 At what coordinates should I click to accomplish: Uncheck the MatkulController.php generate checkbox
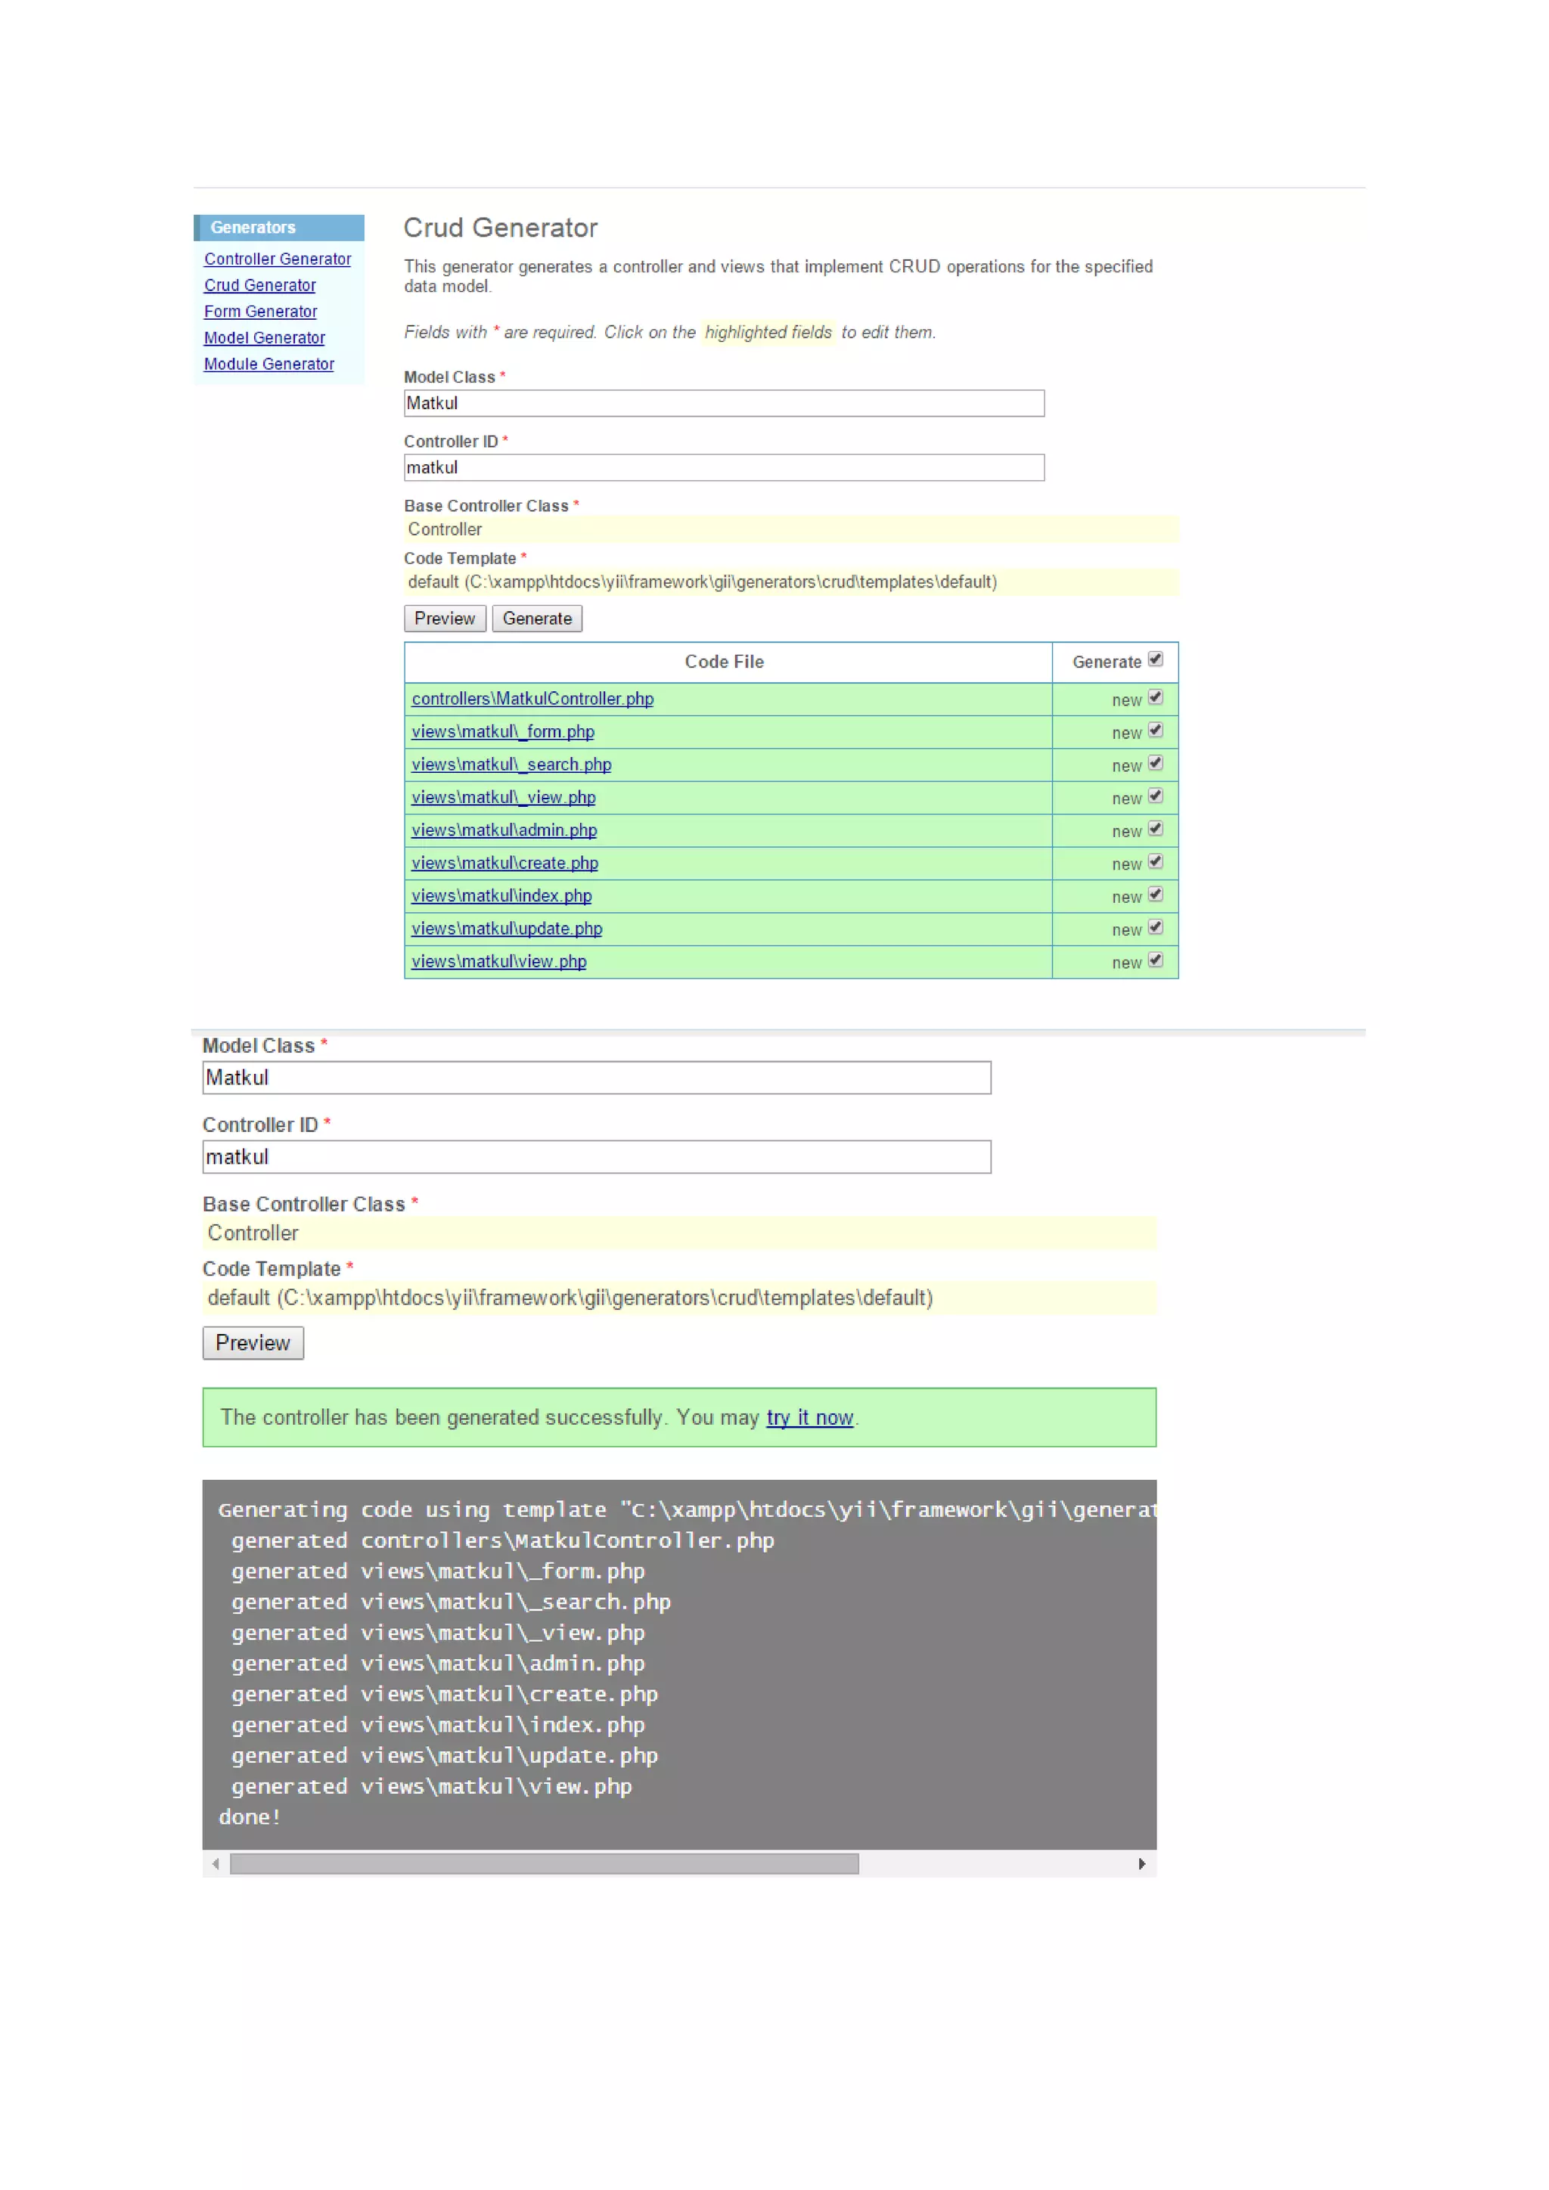(1155, 697)
